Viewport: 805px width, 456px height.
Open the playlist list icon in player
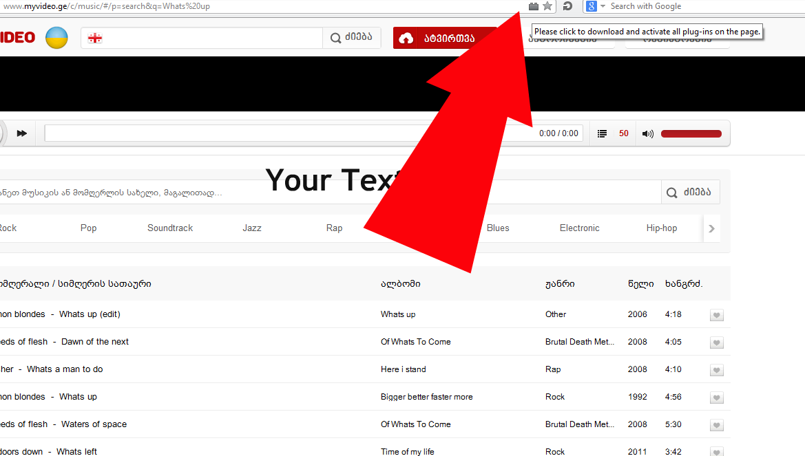coord(603,133)
